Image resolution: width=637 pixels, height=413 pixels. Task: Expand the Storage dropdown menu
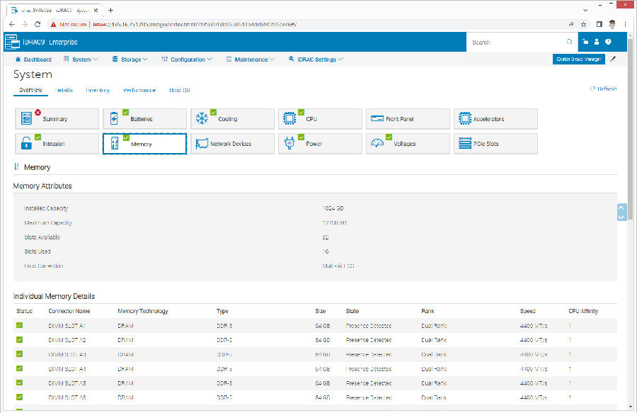tap(130, 60)
